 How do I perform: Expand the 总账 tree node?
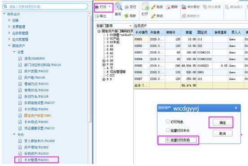9,20
